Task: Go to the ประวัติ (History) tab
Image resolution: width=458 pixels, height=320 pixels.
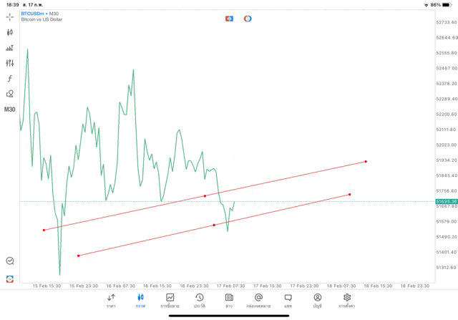Action: [200, 300]
